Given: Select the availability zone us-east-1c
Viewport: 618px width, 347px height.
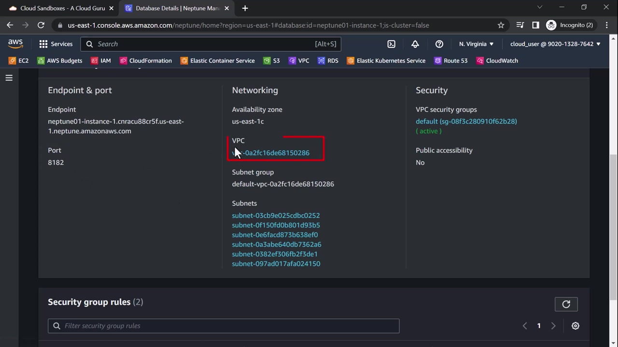Looking at the screenshot, I should click(248, 121).
